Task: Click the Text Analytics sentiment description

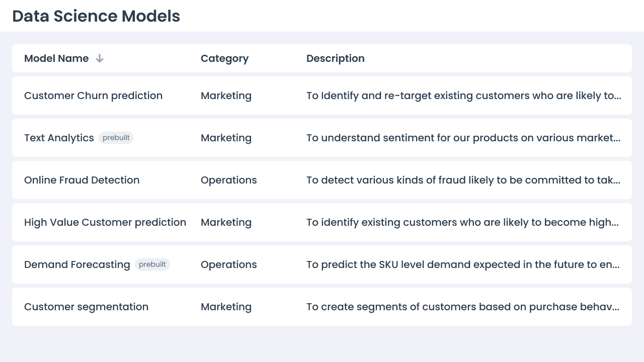Action: (463, 138)
